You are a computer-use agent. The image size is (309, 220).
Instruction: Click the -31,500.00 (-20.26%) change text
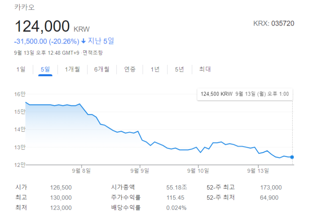[47, 41]
